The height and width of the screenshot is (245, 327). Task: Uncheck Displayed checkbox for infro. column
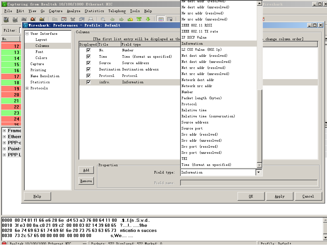[88, 82]
